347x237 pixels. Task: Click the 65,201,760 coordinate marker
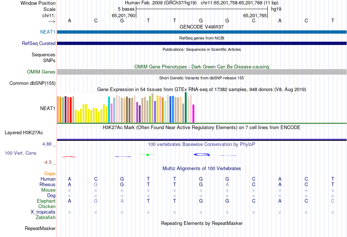(123, 15)
